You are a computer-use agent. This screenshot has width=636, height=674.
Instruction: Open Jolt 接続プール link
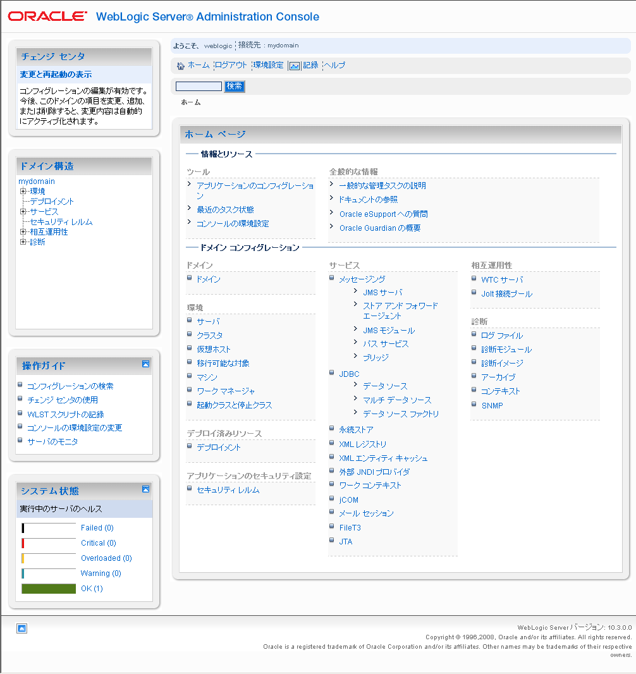[x=506, y=294]
